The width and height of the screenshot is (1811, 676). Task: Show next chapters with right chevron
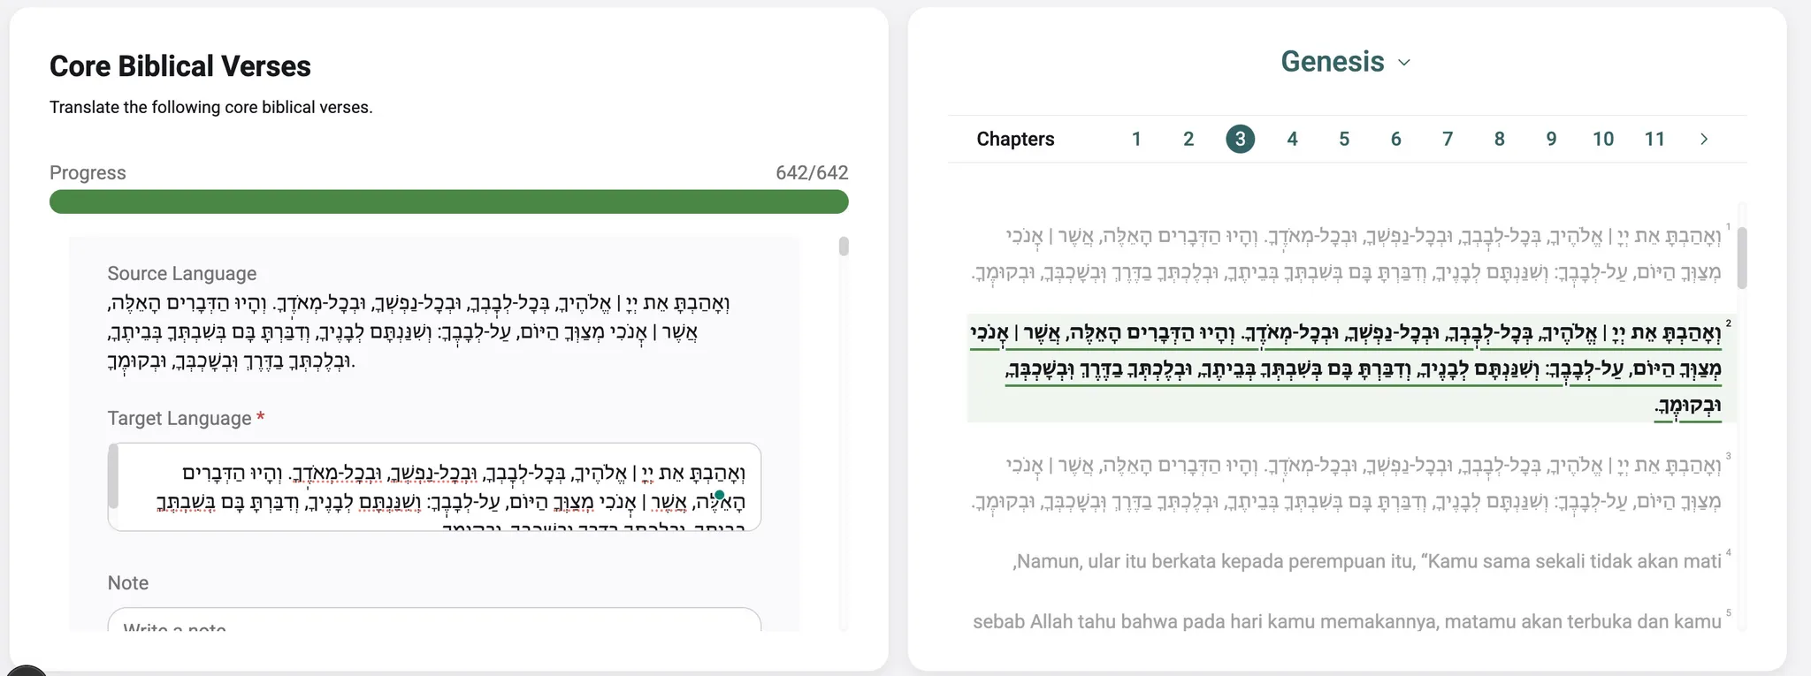pos(1704,139)
